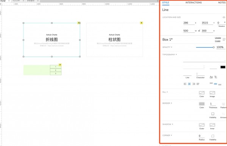
Task: Close the second page tab
Action: point(23,1)
